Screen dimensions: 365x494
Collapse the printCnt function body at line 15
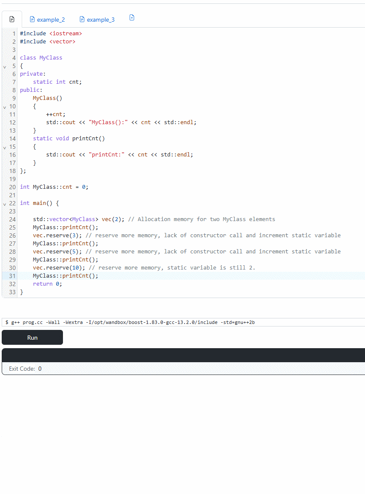[5, 147]
